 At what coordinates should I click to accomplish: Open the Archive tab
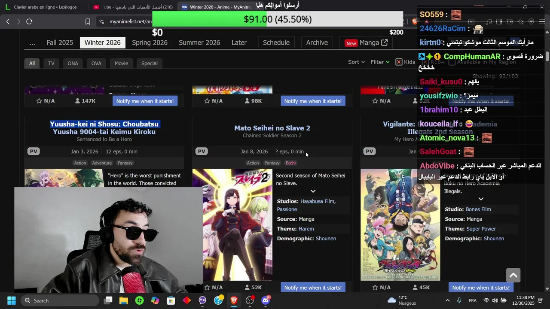coord(317,42)
